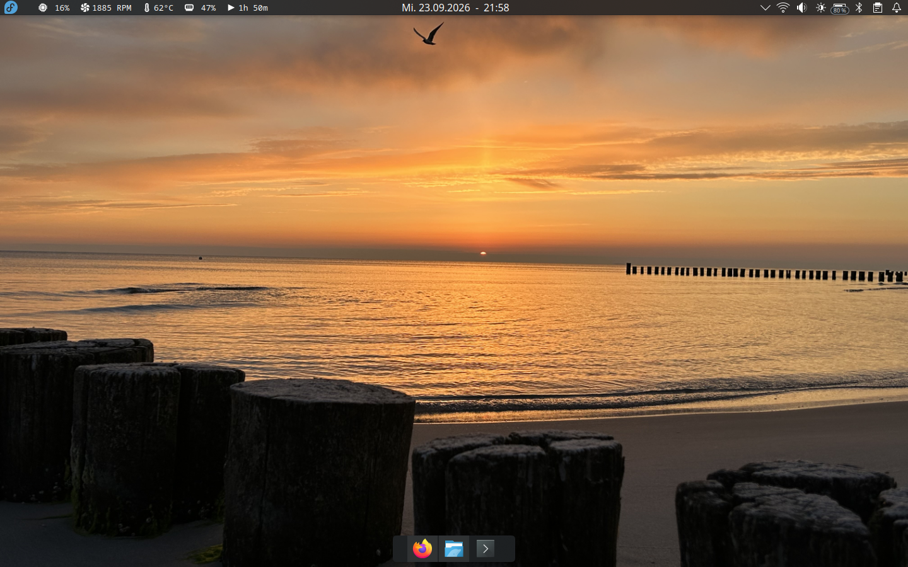Open the battery 80% status indicator
Viewport: 908px width, 567px height.
coord(840,8)
